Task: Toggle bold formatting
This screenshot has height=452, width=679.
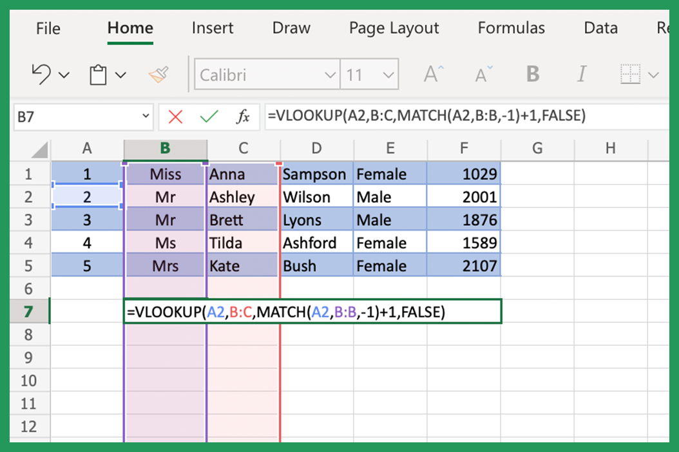Action: point(532,73)
